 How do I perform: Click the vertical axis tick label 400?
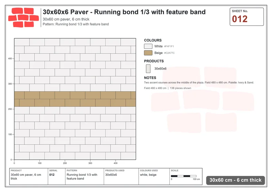pyautogui.click(x=10, y=59)
